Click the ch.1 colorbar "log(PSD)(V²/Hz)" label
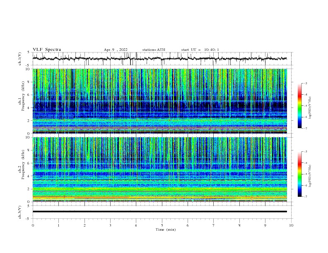Viewport: 328px width, 253px height. pyautogui.click(x=310, y=108)
